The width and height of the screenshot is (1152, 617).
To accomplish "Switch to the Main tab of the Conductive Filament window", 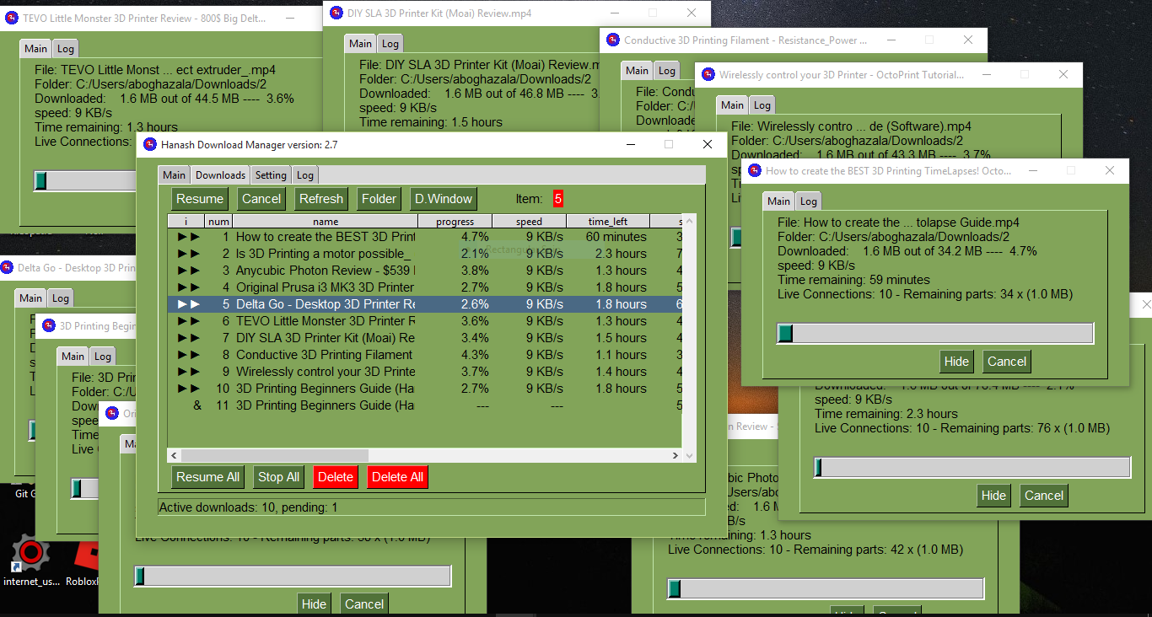I will point(637,70).
